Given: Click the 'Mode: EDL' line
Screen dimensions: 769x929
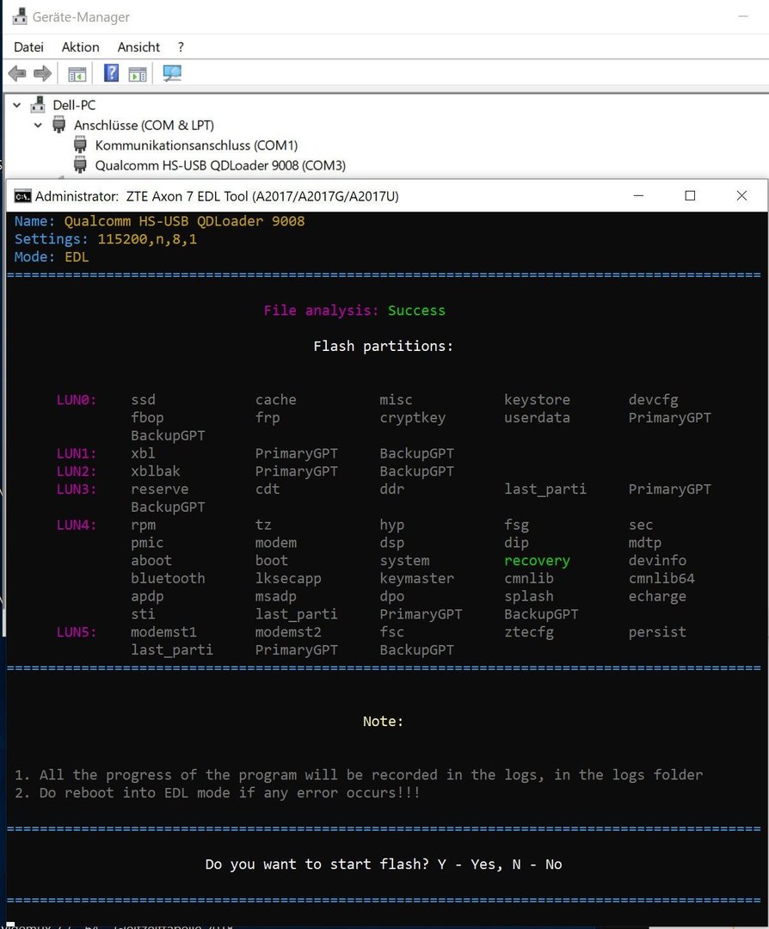Looking at the screenshot, I should (52, 257).
